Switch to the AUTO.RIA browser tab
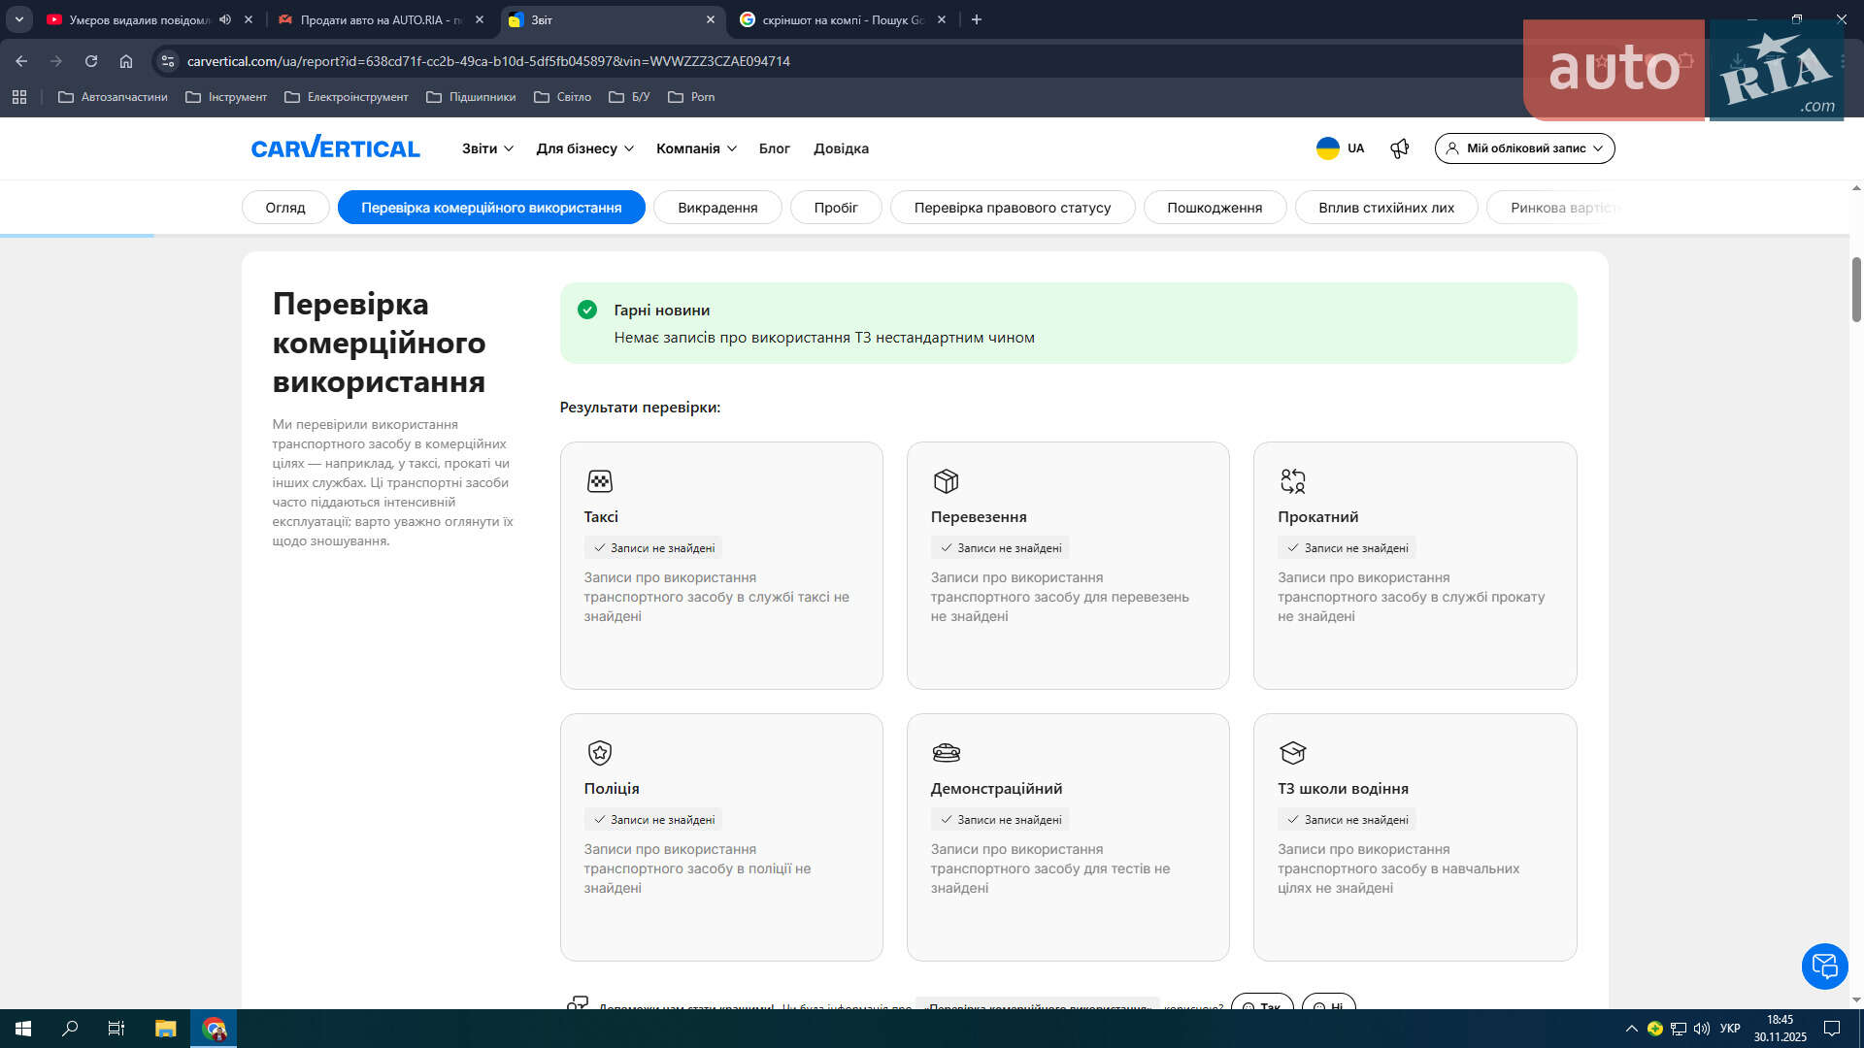Screen dimensions: 1864x1048 tap(382, 19)
